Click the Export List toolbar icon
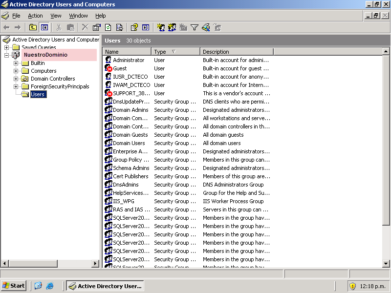The image size is (391, 293). 119,27
